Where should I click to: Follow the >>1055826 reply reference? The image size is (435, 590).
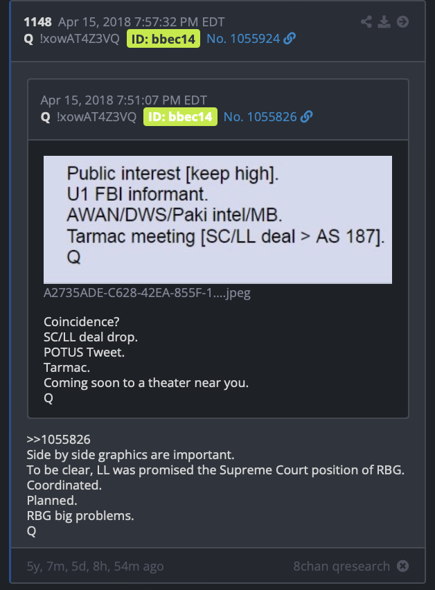(x=58, y=440)
